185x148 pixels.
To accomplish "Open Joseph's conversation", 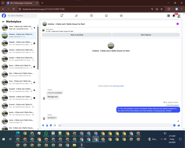I will tap(18, 59).
